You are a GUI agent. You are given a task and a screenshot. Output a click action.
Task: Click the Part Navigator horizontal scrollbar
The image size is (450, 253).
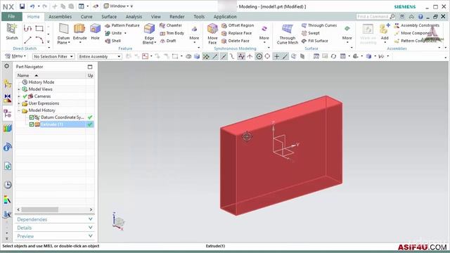coord(39,209)
